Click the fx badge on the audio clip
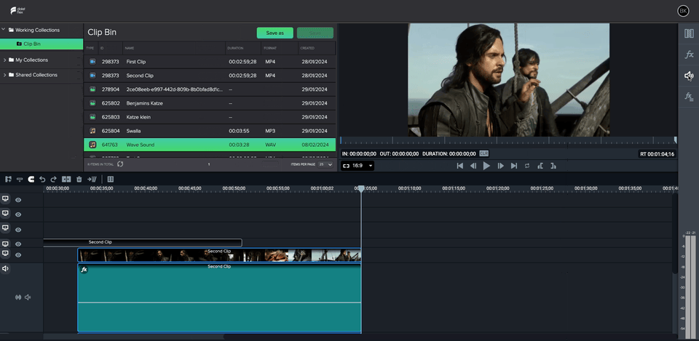 [x=84, y=269]
